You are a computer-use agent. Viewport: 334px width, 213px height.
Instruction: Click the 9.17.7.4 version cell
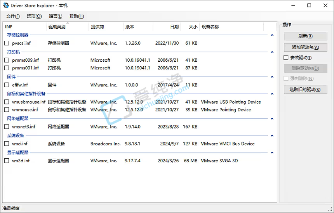(132, 161)
